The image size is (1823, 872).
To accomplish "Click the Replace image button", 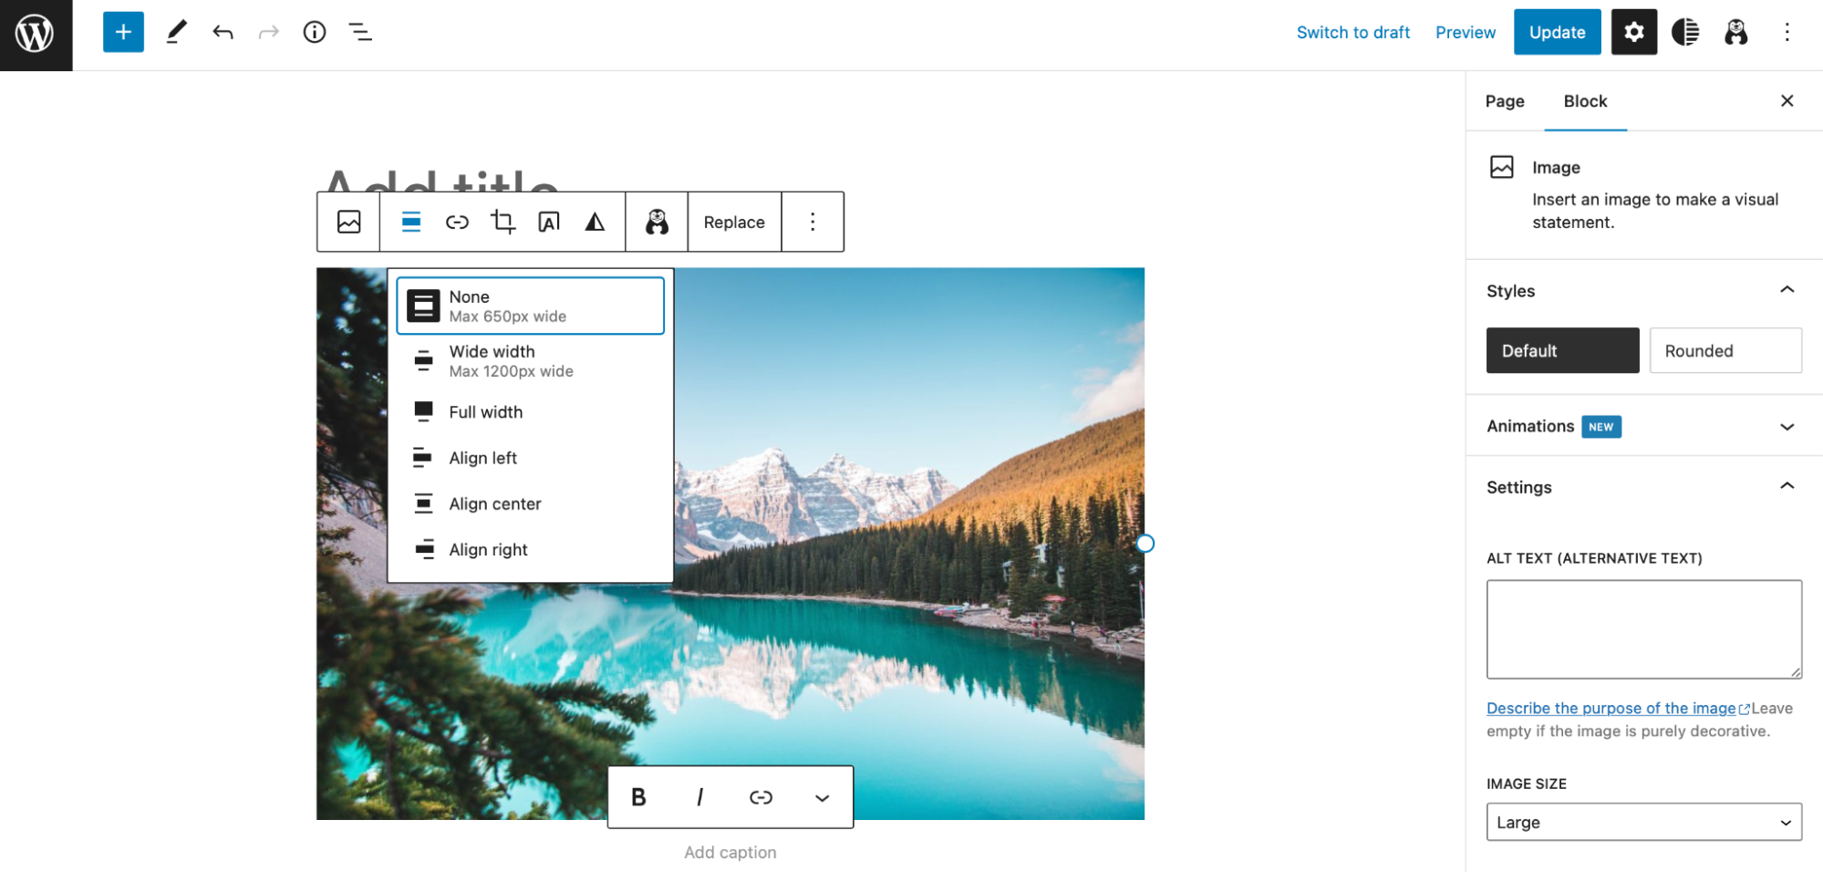I will [x=734, y=222].
